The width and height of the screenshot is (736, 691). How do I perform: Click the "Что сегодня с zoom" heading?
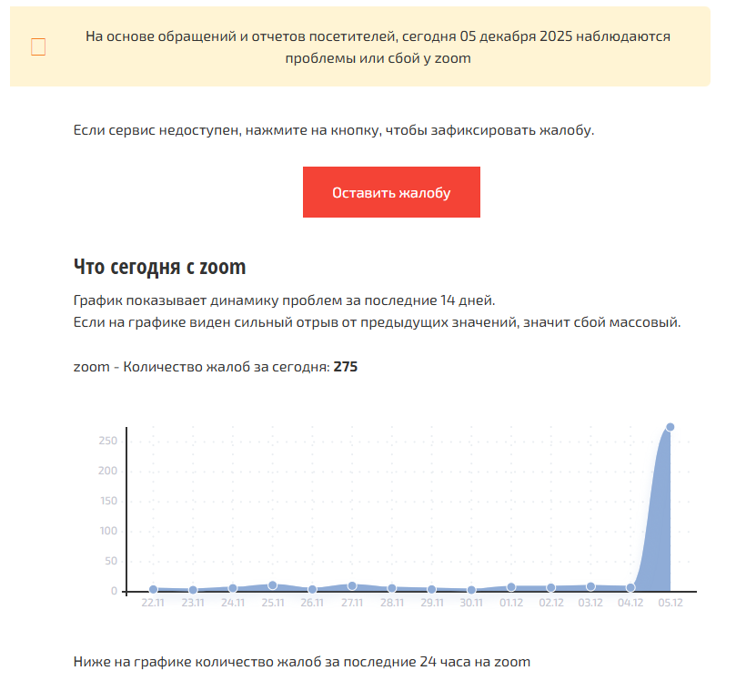point(159,267)
